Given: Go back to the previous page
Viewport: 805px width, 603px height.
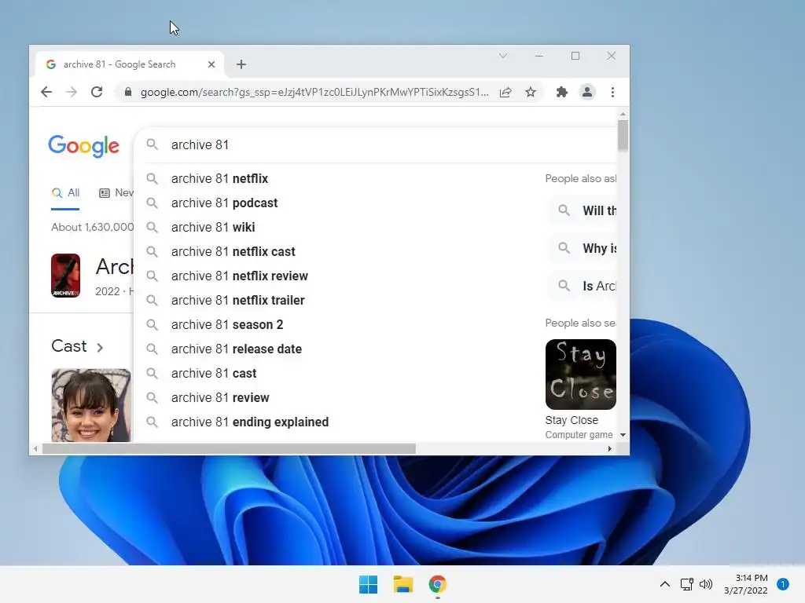Looking at the screenshot, I should pyautogui.click(x=46, y=93).
